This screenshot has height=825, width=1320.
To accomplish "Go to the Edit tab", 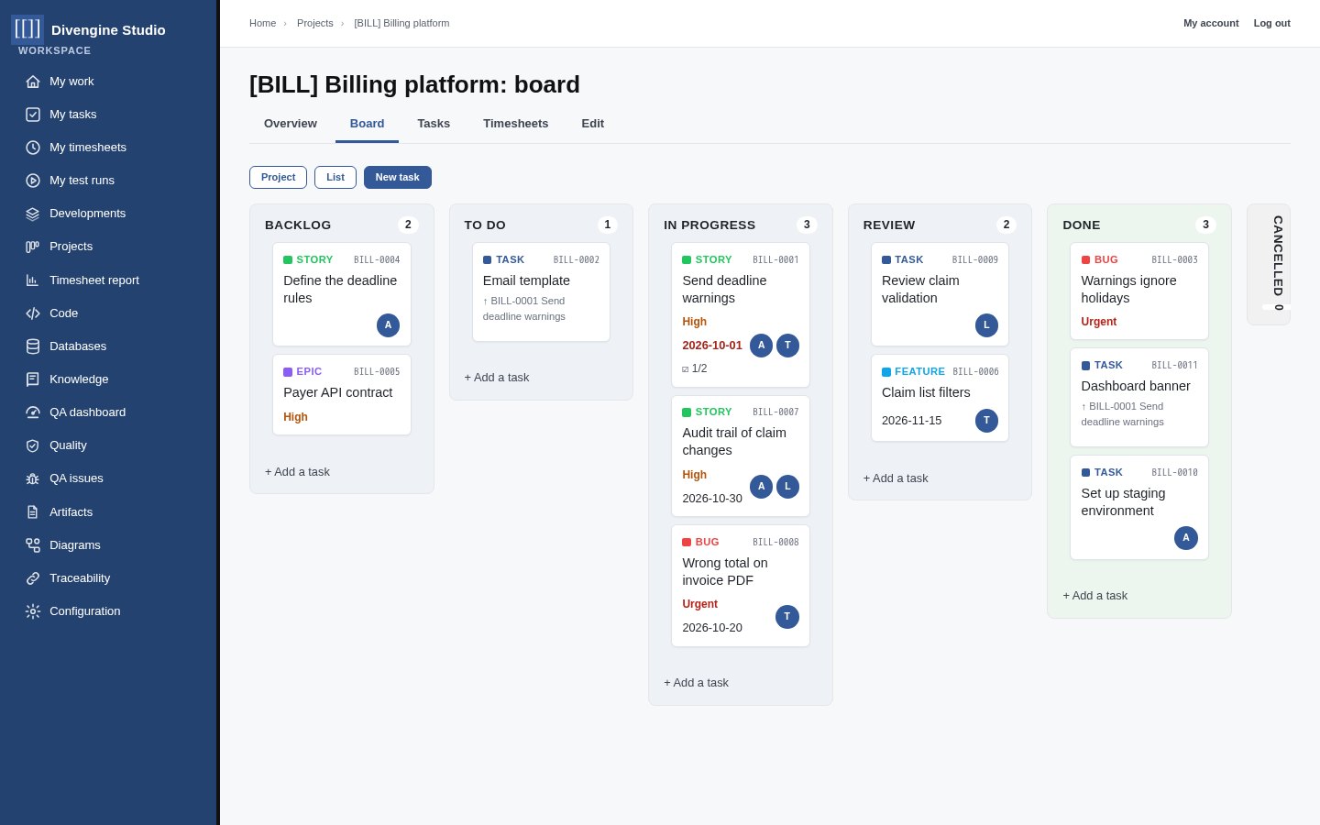I will click(593, 124).
